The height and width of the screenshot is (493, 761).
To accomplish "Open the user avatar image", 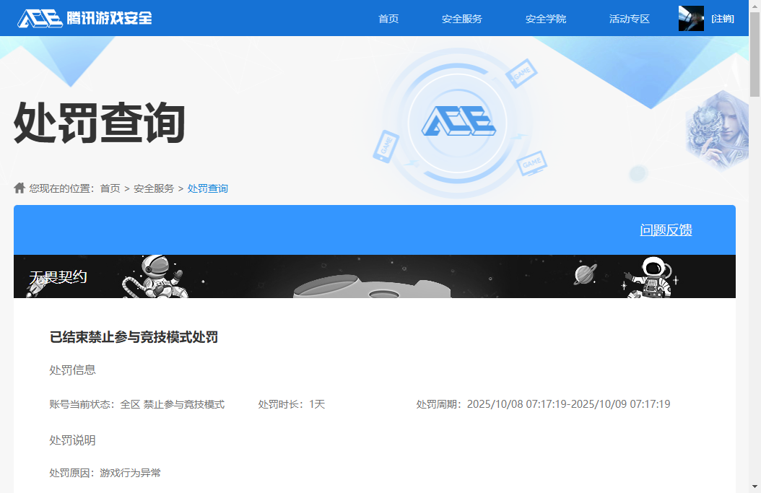I will click(x=691, y=17).
